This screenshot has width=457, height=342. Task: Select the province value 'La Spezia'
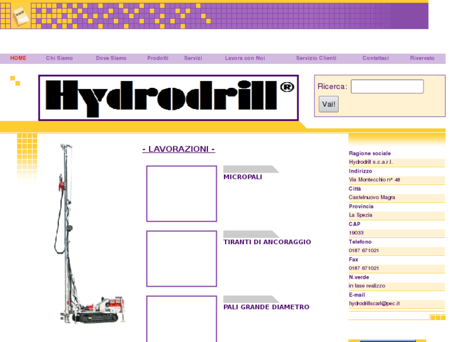361,215
